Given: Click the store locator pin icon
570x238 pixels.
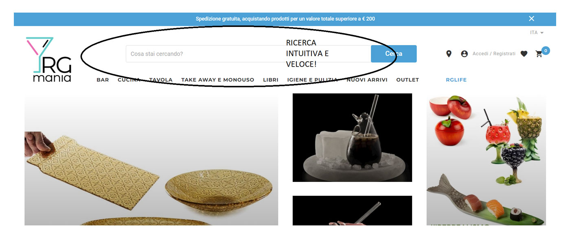Looking at the screenshot, I should [449, 54].
